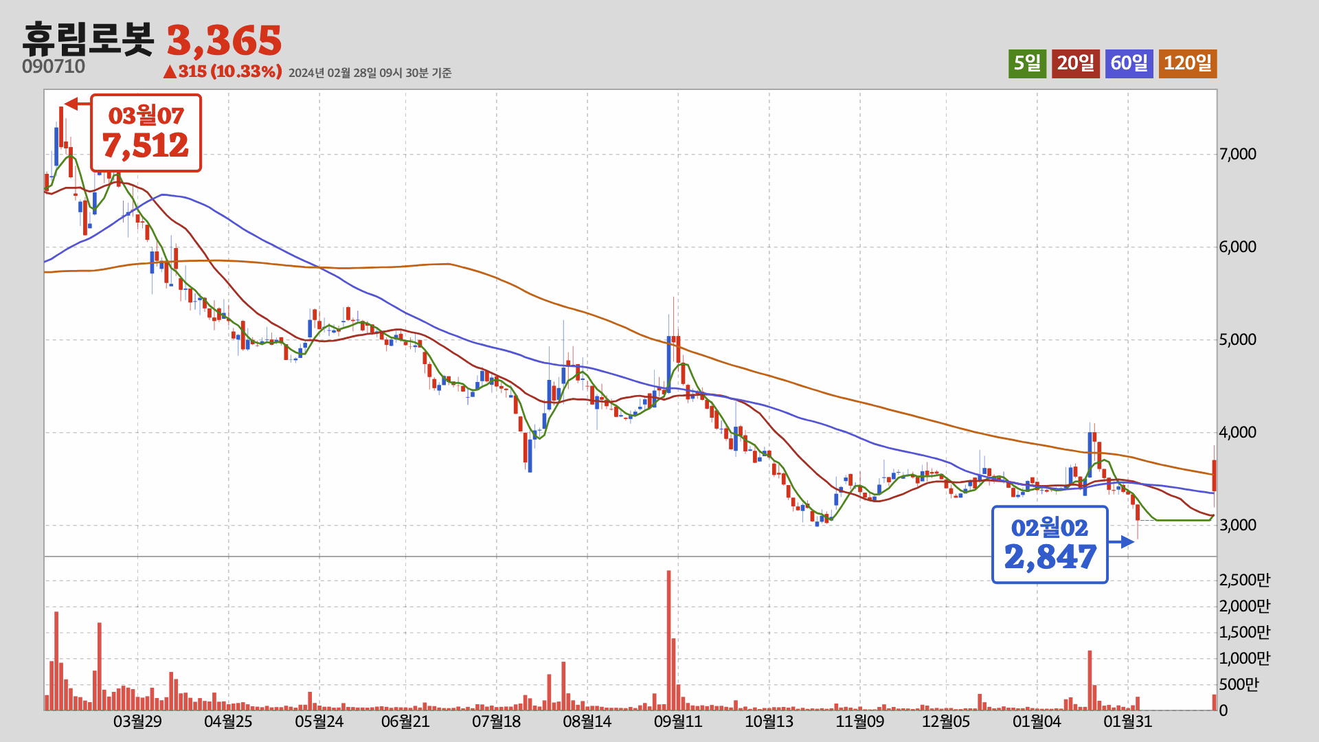Click the 2,000만 volume axis label
The image size is (1319, 742).
pyautogui.click(x=1245, y=606)
